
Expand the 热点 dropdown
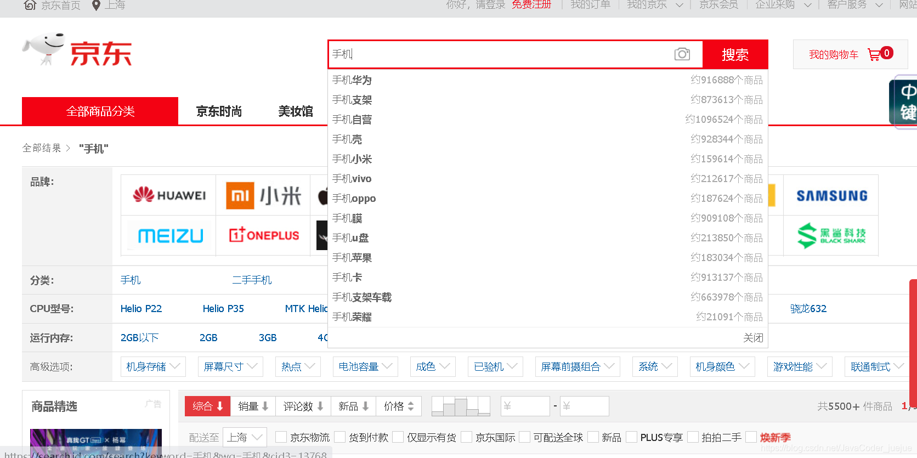pyautogui.click(x=298, y=366)
